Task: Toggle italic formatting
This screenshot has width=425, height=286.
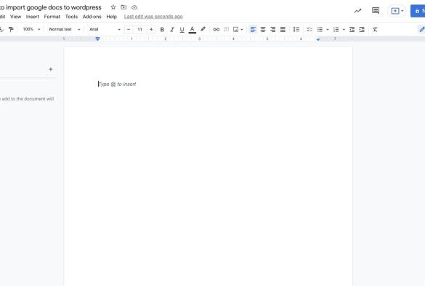Action: [172, 29]
